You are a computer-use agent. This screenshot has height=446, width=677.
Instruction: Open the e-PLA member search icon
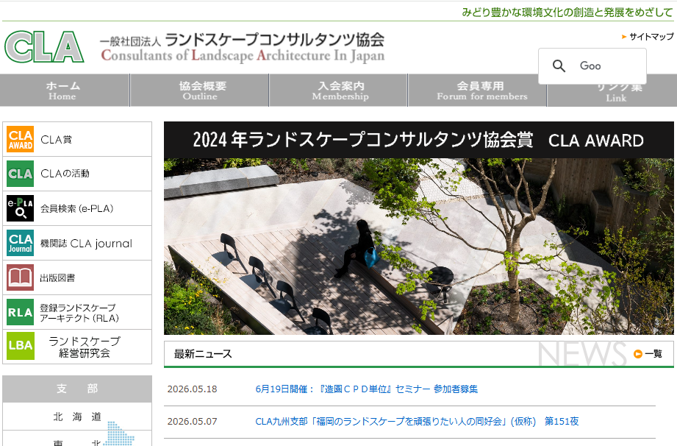[x=21, y=208]
